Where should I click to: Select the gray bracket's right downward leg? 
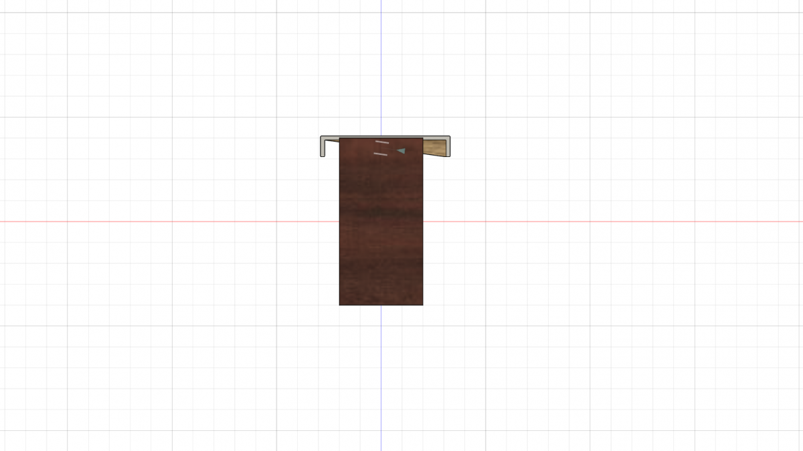coord(448,147)
